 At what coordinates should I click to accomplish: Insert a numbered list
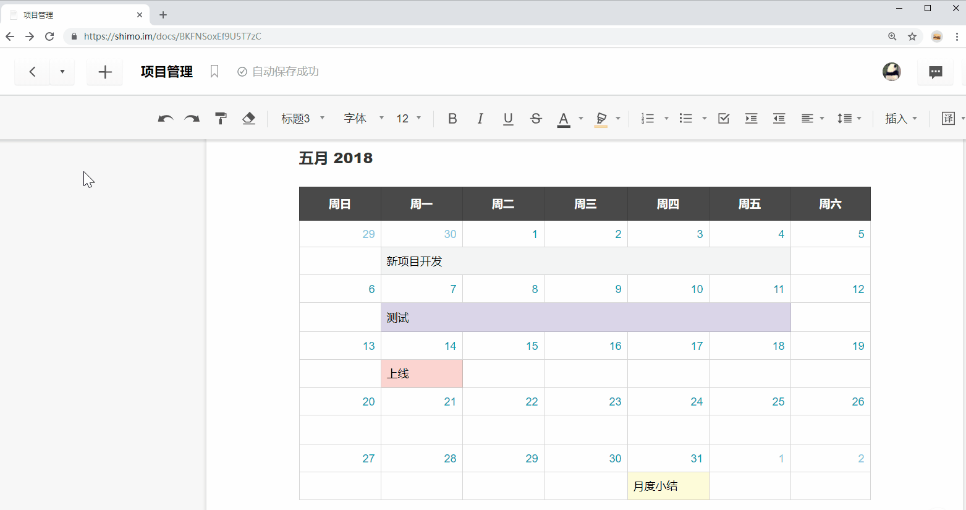(648, 119)
